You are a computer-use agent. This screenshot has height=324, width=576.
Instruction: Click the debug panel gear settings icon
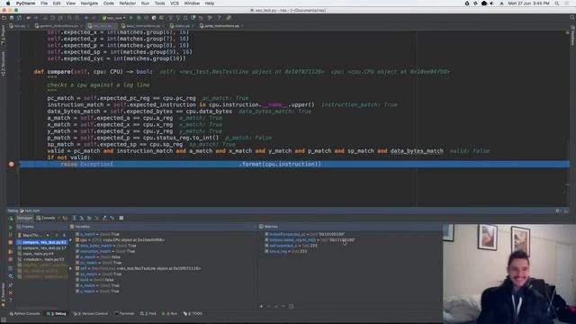click(x=558, y=211)
